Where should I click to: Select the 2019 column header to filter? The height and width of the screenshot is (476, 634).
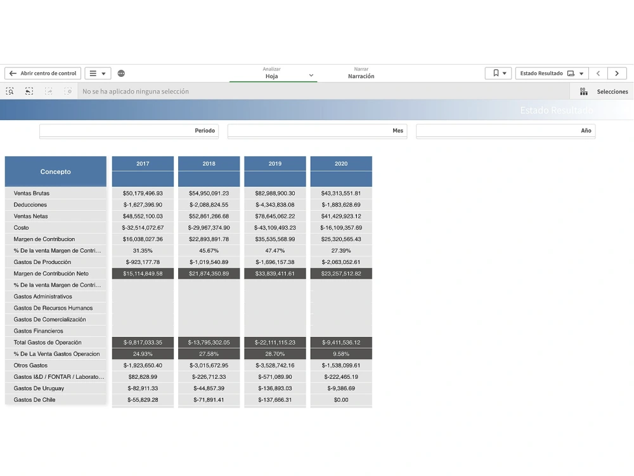point(275,164)
